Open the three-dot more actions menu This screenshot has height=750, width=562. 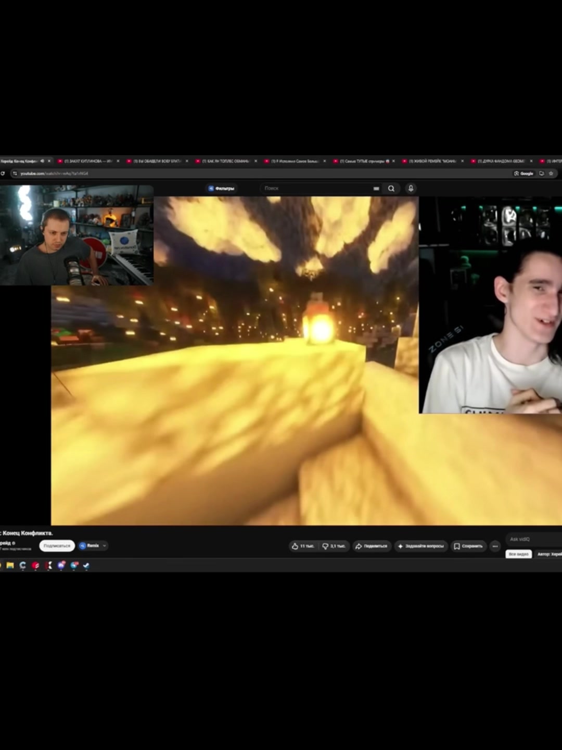pyautogui.click(x=495, y=546)
